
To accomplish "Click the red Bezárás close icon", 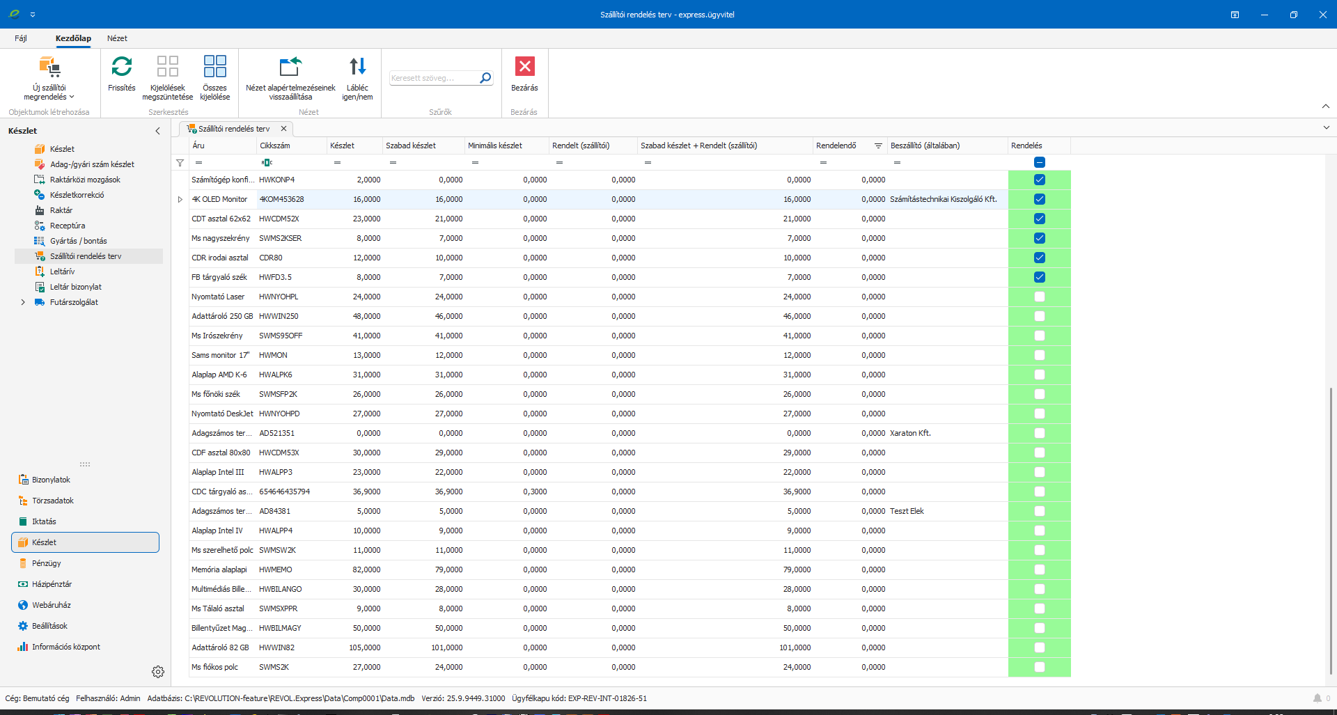I will coord(524,67).
